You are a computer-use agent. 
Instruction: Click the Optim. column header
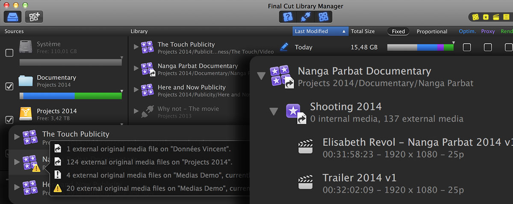467,31
